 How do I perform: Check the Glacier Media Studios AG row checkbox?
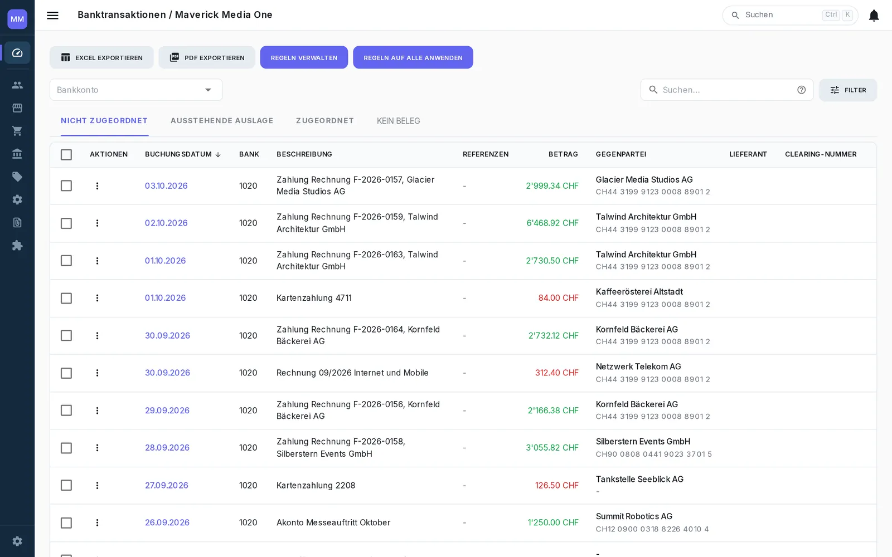click(66, 185)
